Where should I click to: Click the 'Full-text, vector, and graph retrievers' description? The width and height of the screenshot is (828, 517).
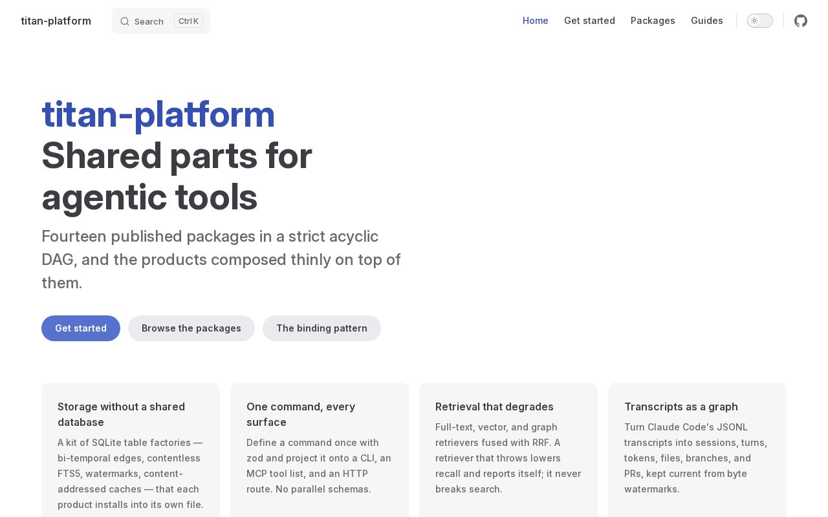click(x=508, y=458)
